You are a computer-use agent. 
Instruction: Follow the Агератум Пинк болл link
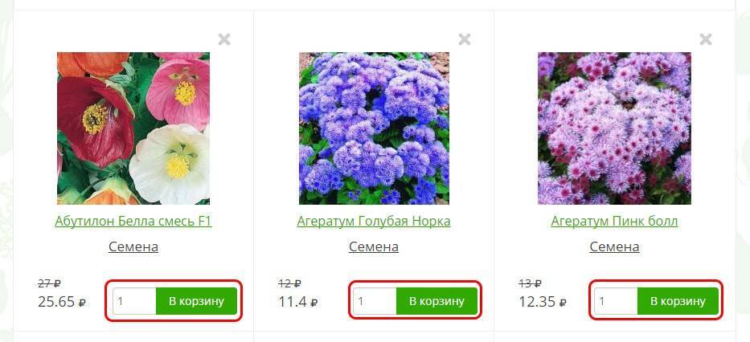pyautogui.click(x=614, y=221)
